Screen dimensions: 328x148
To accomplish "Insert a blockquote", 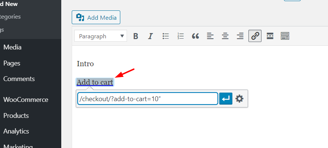I will coord(195,36).
